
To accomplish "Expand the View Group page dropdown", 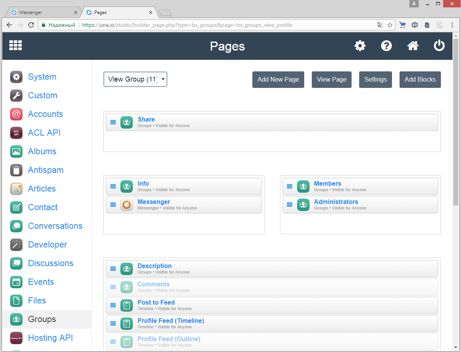I will (x=135, y=79).
